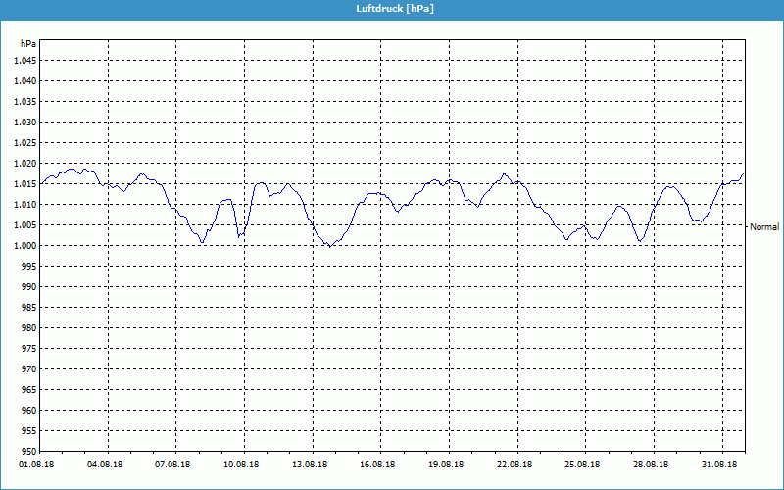Click the 1.045 pressure axis value
Screen dimensions: 784x490
[x=24, y=60]
